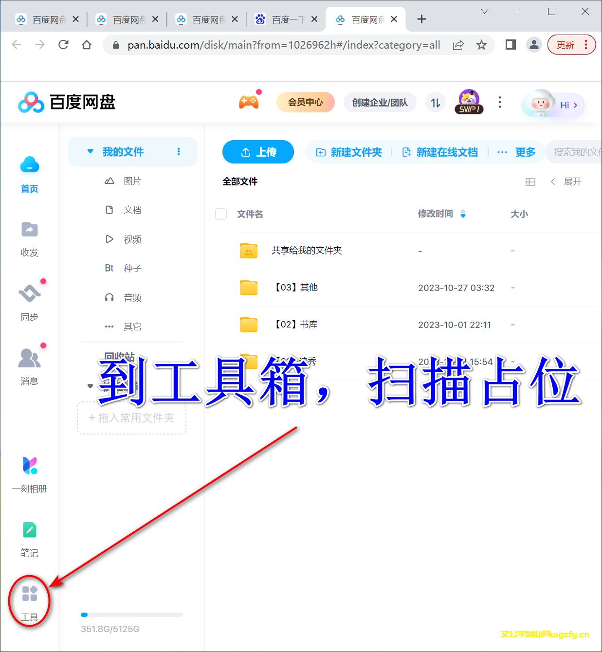Go to browser home page
The height and width of the screenshot is (652, 602).
pyautogui.click(x=87, y=45)
